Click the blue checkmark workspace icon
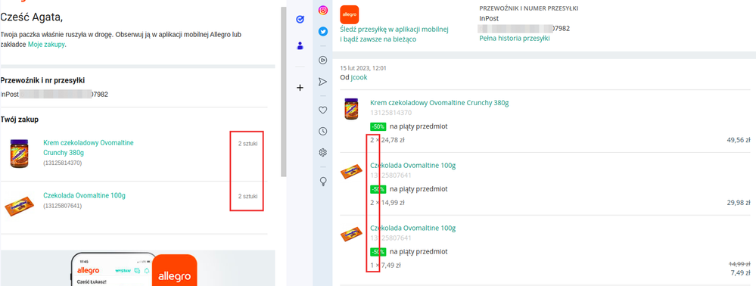The width and height of the screenshot is (756, 286). pyautogui.click(x=300, y=19)
